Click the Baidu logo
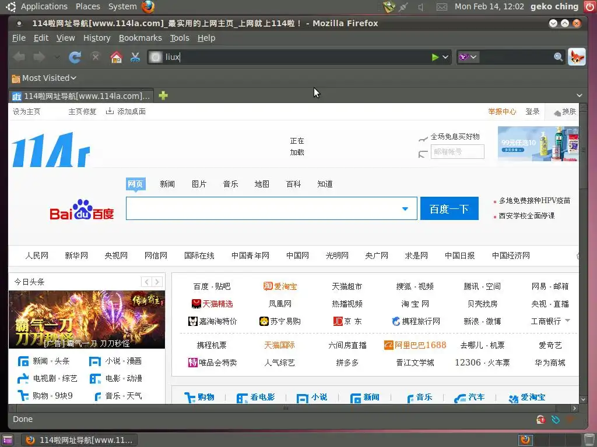The width and height of the screenshot is (597, 447). coord(82,210)
